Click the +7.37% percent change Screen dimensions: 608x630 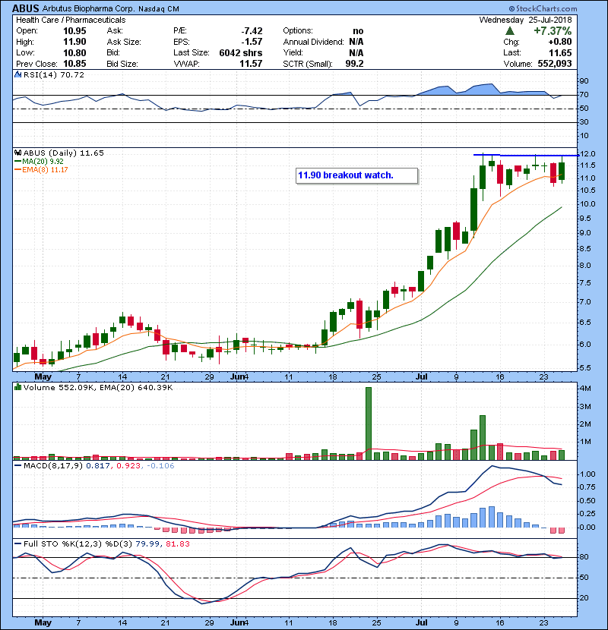[553, 31]
